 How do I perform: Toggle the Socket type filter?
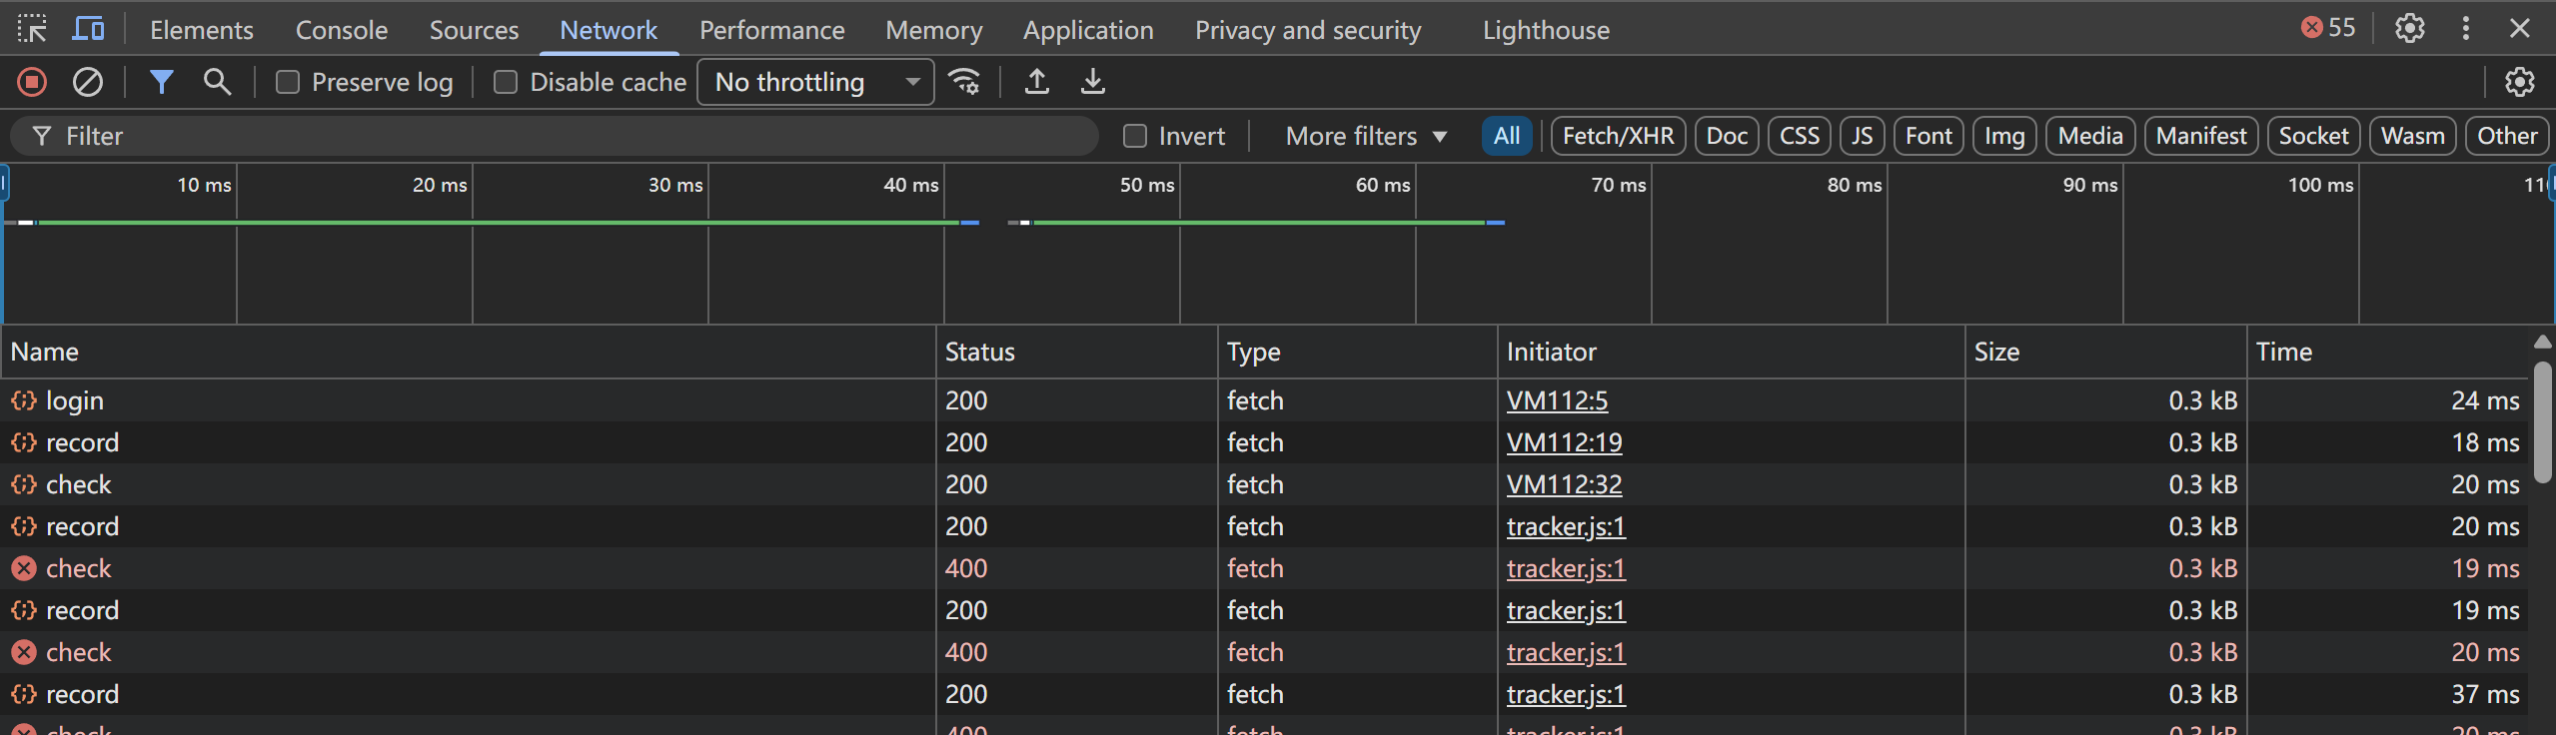point(2313,136)
